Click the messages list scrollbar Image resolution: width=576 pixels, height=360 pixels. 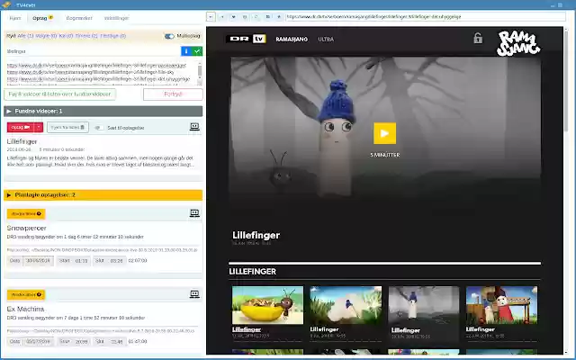click(200, 73)
